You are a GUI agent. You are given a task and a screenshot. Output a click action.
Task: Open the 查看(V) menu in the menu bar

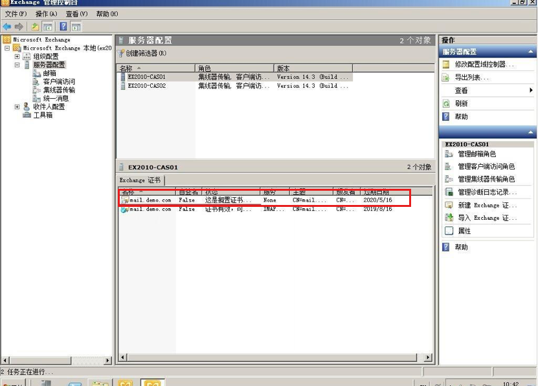[76, 14]
